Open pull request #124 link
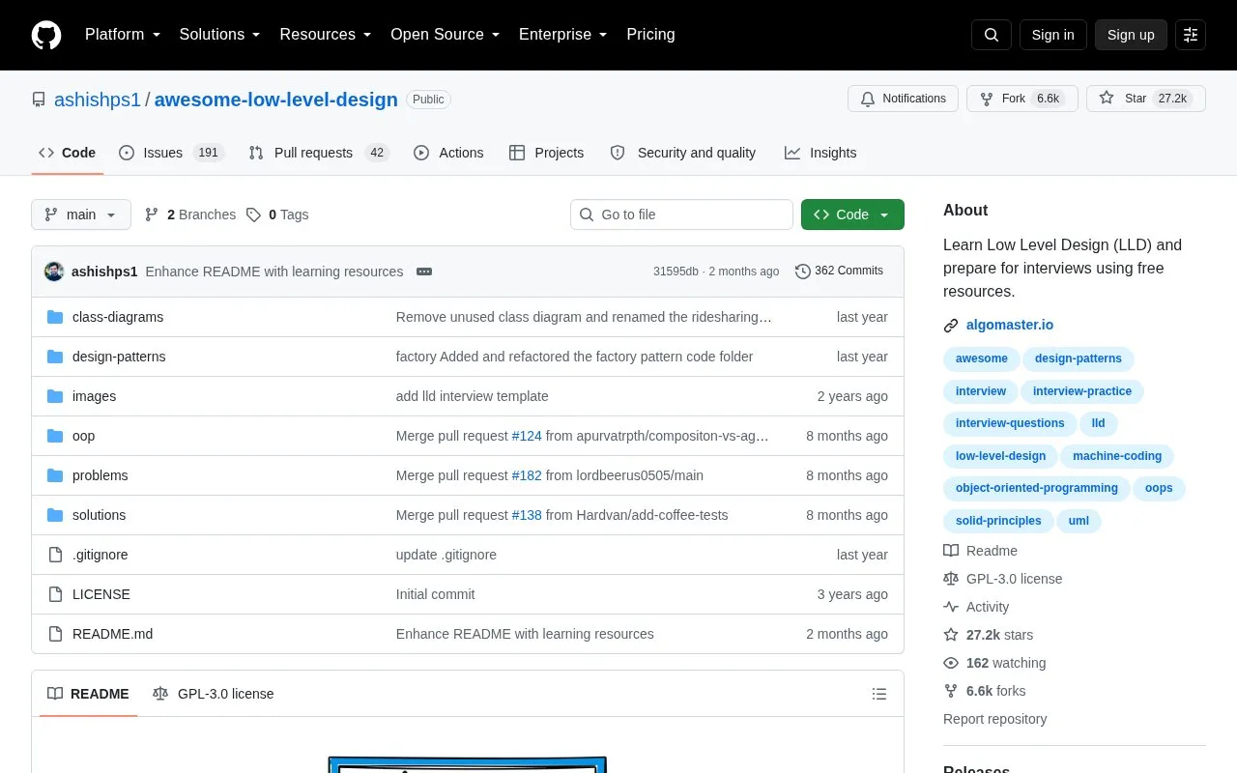 [527, 436]
